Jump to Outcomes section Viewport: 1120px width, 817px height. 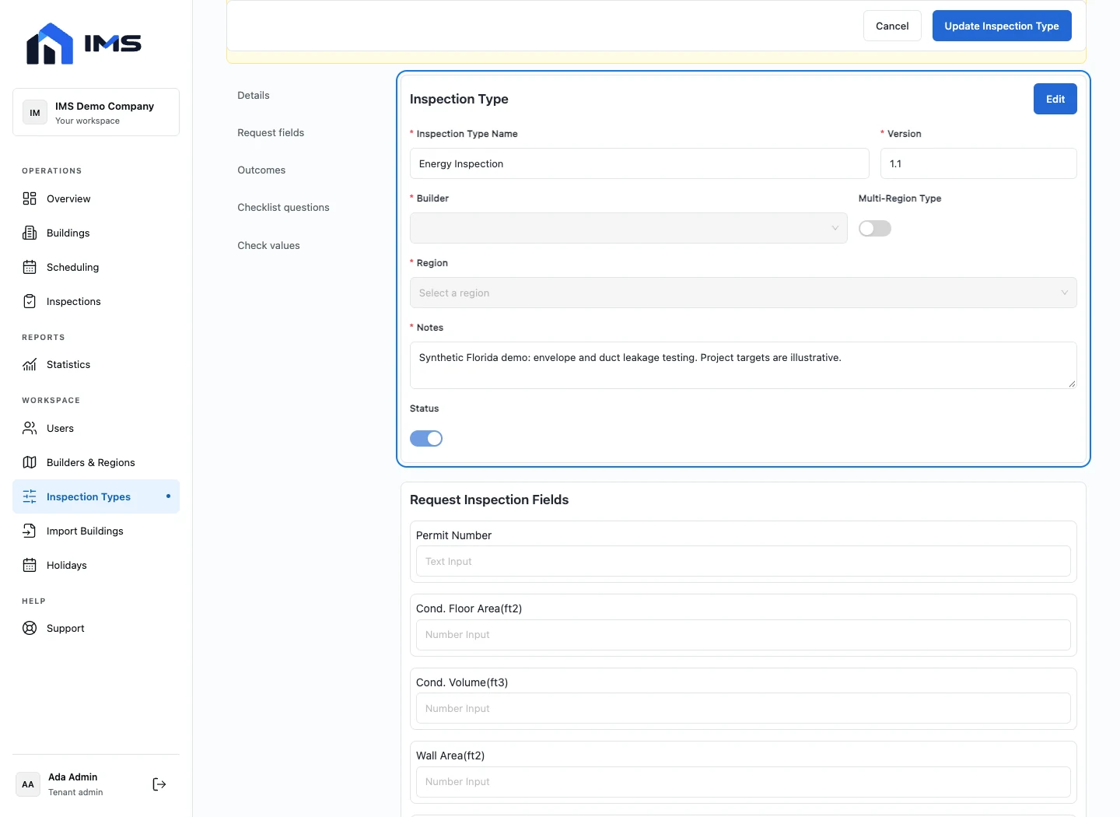(x=261, y=170)
